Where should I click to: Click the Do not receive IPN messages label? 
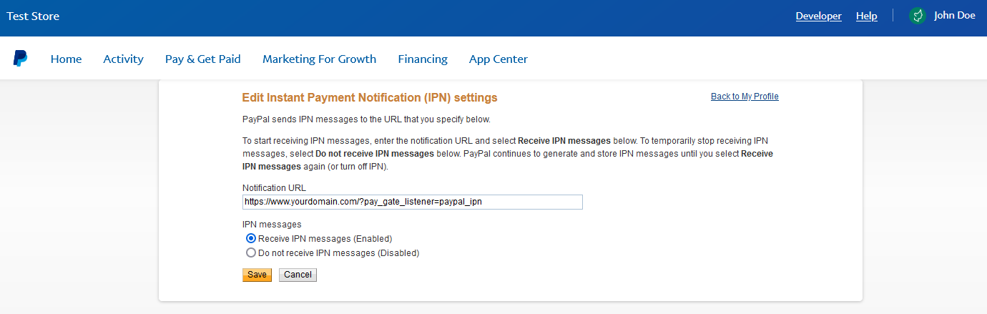pyautogui.click(x=339, y=253)
